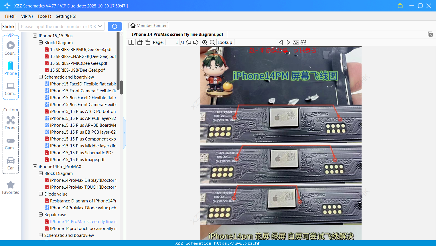Open the File(F) menu
436x246 pixels.
[x=11, y=16]
